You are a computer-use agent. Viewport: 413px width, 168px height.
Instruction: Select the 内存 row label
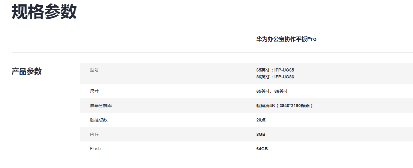point(94,134)
